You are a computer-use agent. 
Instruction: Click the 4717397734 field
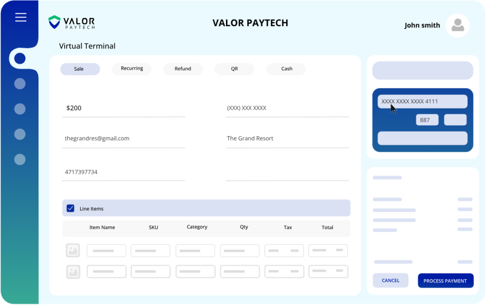(x=124, y=173)
